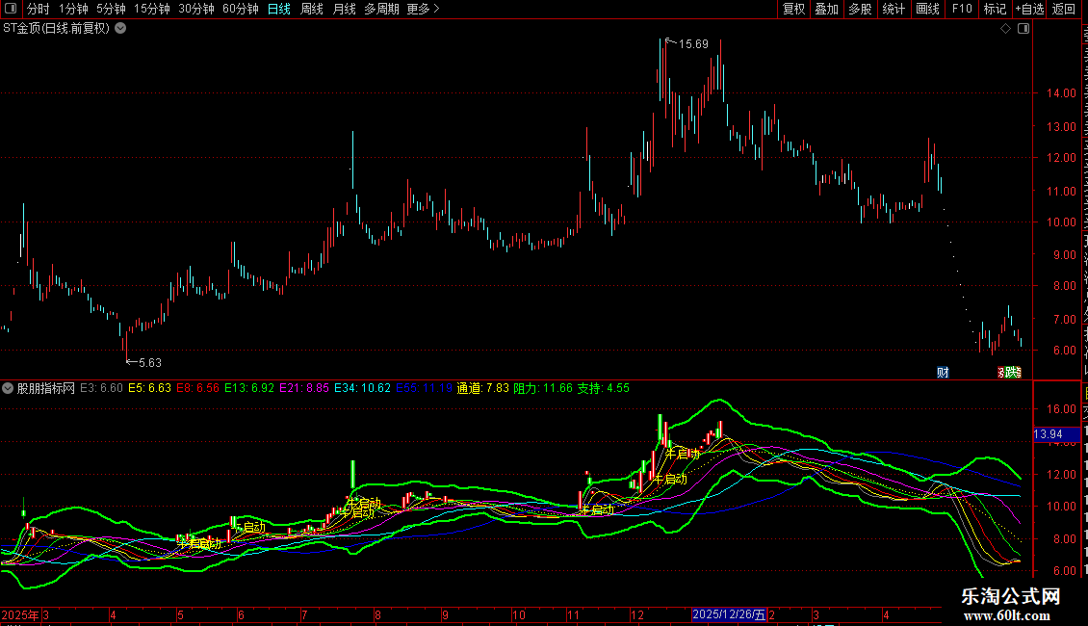Click the diamond marker icon
Viewport: 1088px width, 626px height.
point(1005,29)
